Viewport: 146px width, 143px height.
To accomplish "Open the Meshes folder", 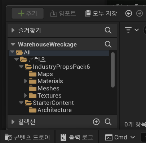I will 44,88.
